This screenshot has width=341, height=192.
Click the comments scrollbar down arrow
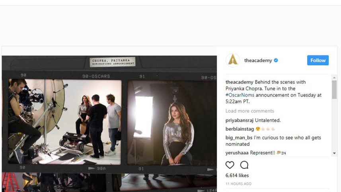click(334, 153)
